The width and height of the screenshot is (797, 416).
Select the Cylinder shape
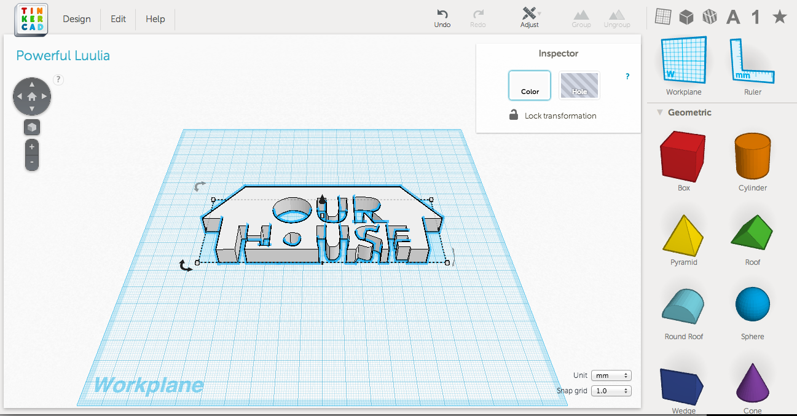click(x=752, y=155)
